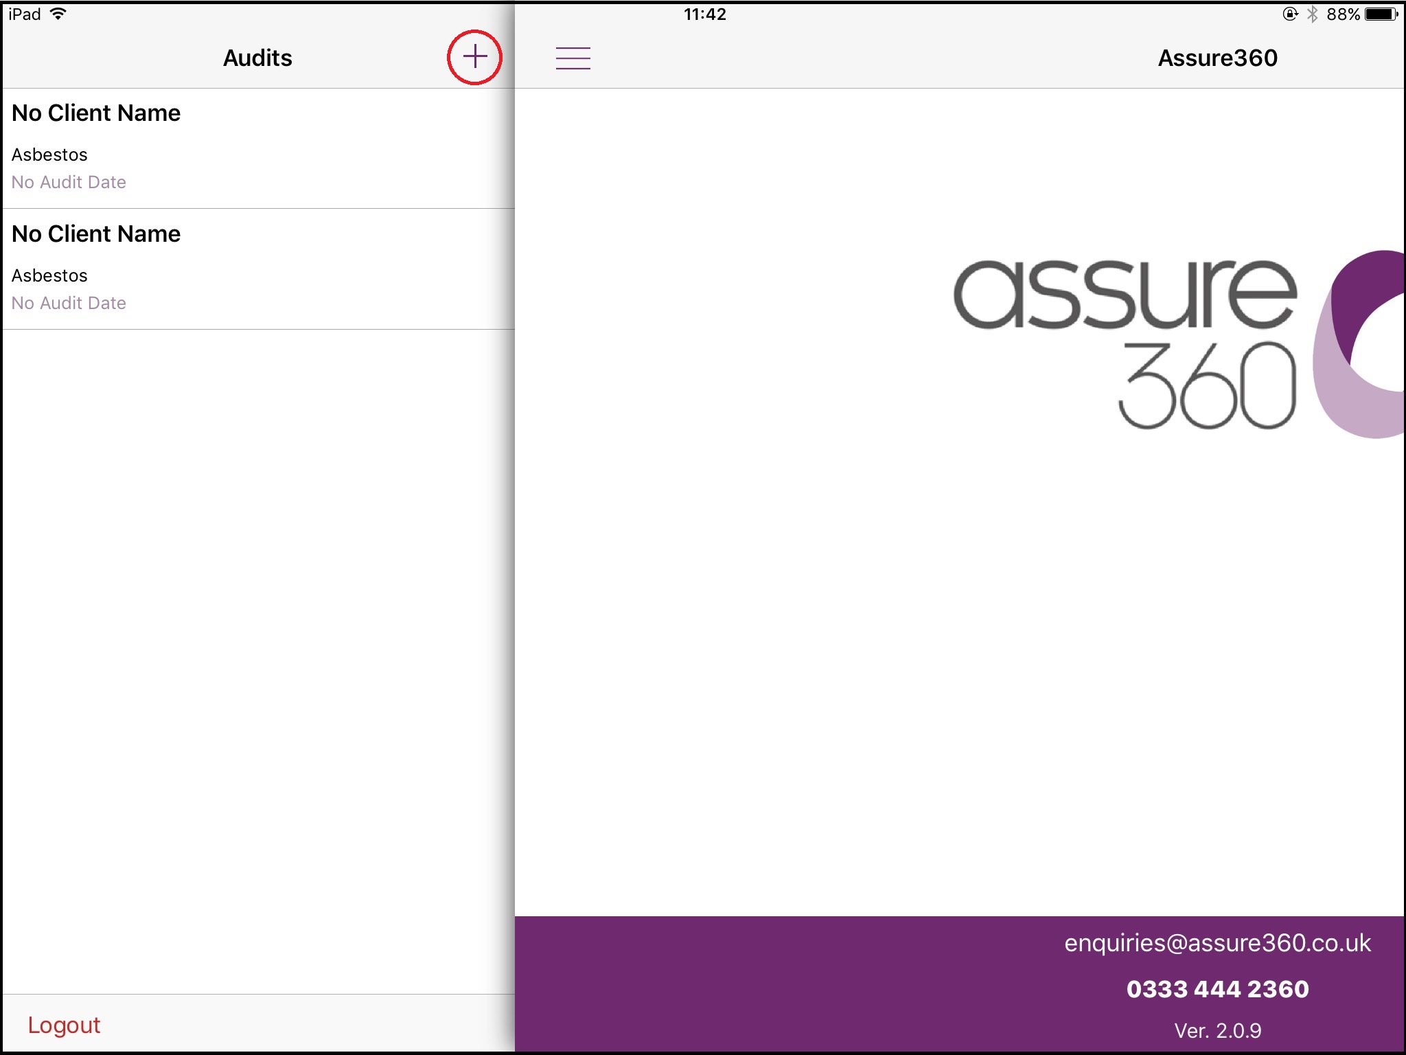Tap first audit's No Audit Date text
The width and height of the screenshot is (1406, 1055).
tap(69, 182)
